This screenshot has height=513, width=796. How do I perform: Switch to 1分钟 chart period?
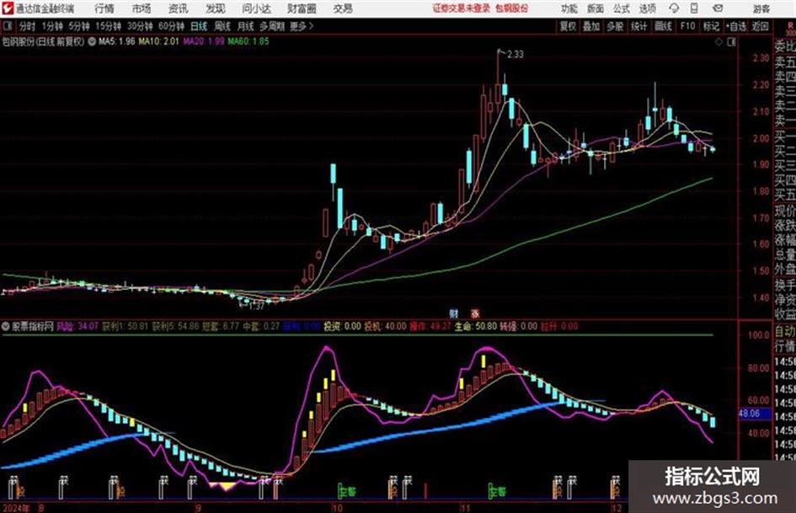click(51, 26)
